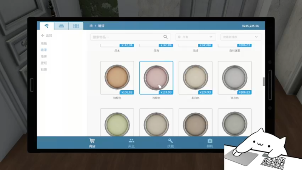The height and width of the screenshot is (170, 302).
Task: Click the 墙 breadcrumb link
Action: (91, 26)
